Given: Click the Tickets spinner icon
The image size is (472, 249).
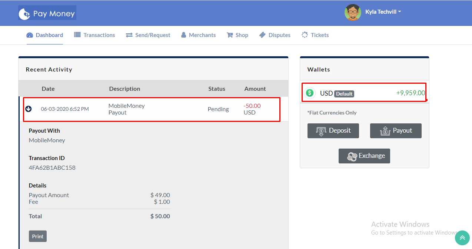Looking at the screenshot, I should [x=305, y=35].
